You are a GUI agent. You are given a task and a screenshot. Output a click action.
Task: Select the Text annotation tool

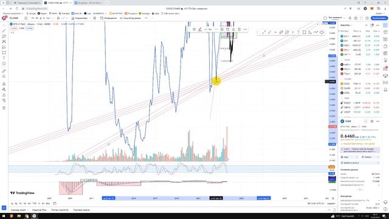[x=4, y=58]
